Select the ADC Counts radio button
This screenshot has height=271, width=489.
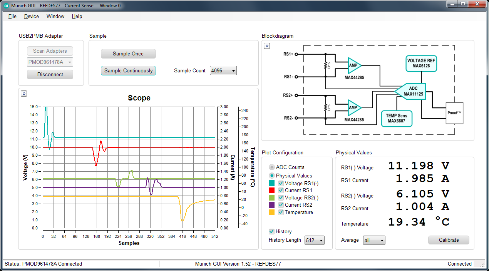click(272, 167)
